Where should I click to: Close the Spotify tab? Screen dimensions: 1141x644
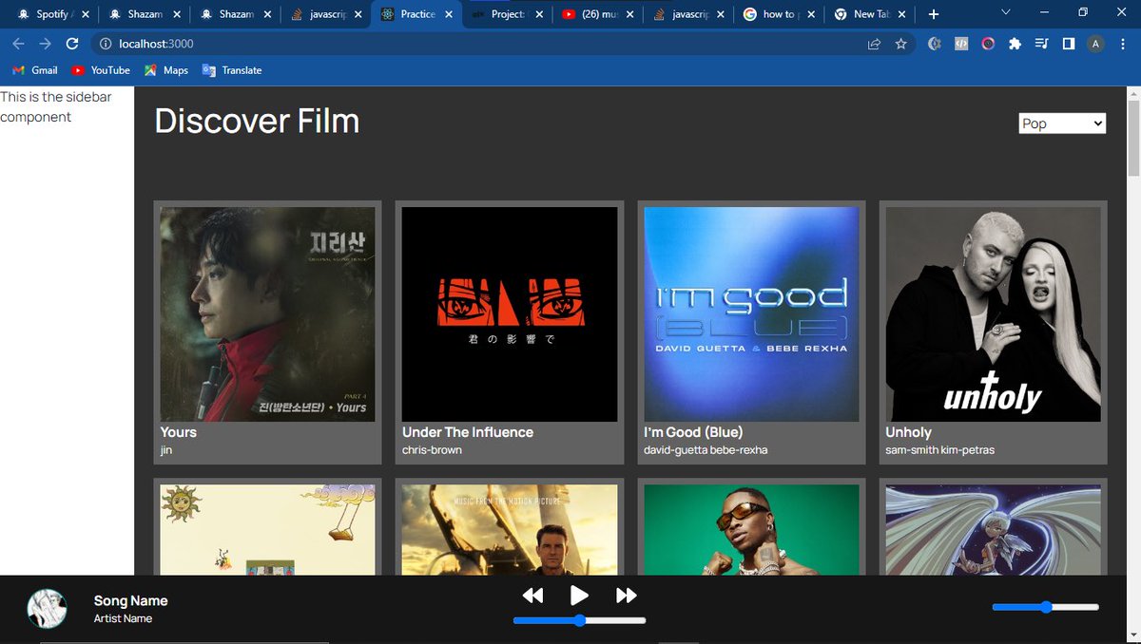pos(84,14)
